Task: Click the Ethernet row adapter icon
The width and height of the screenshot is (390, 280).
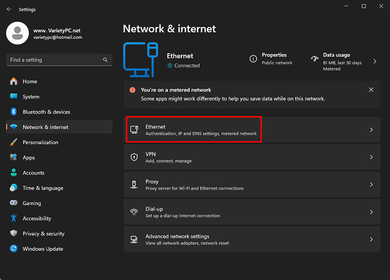Action: tap(134, 130)
